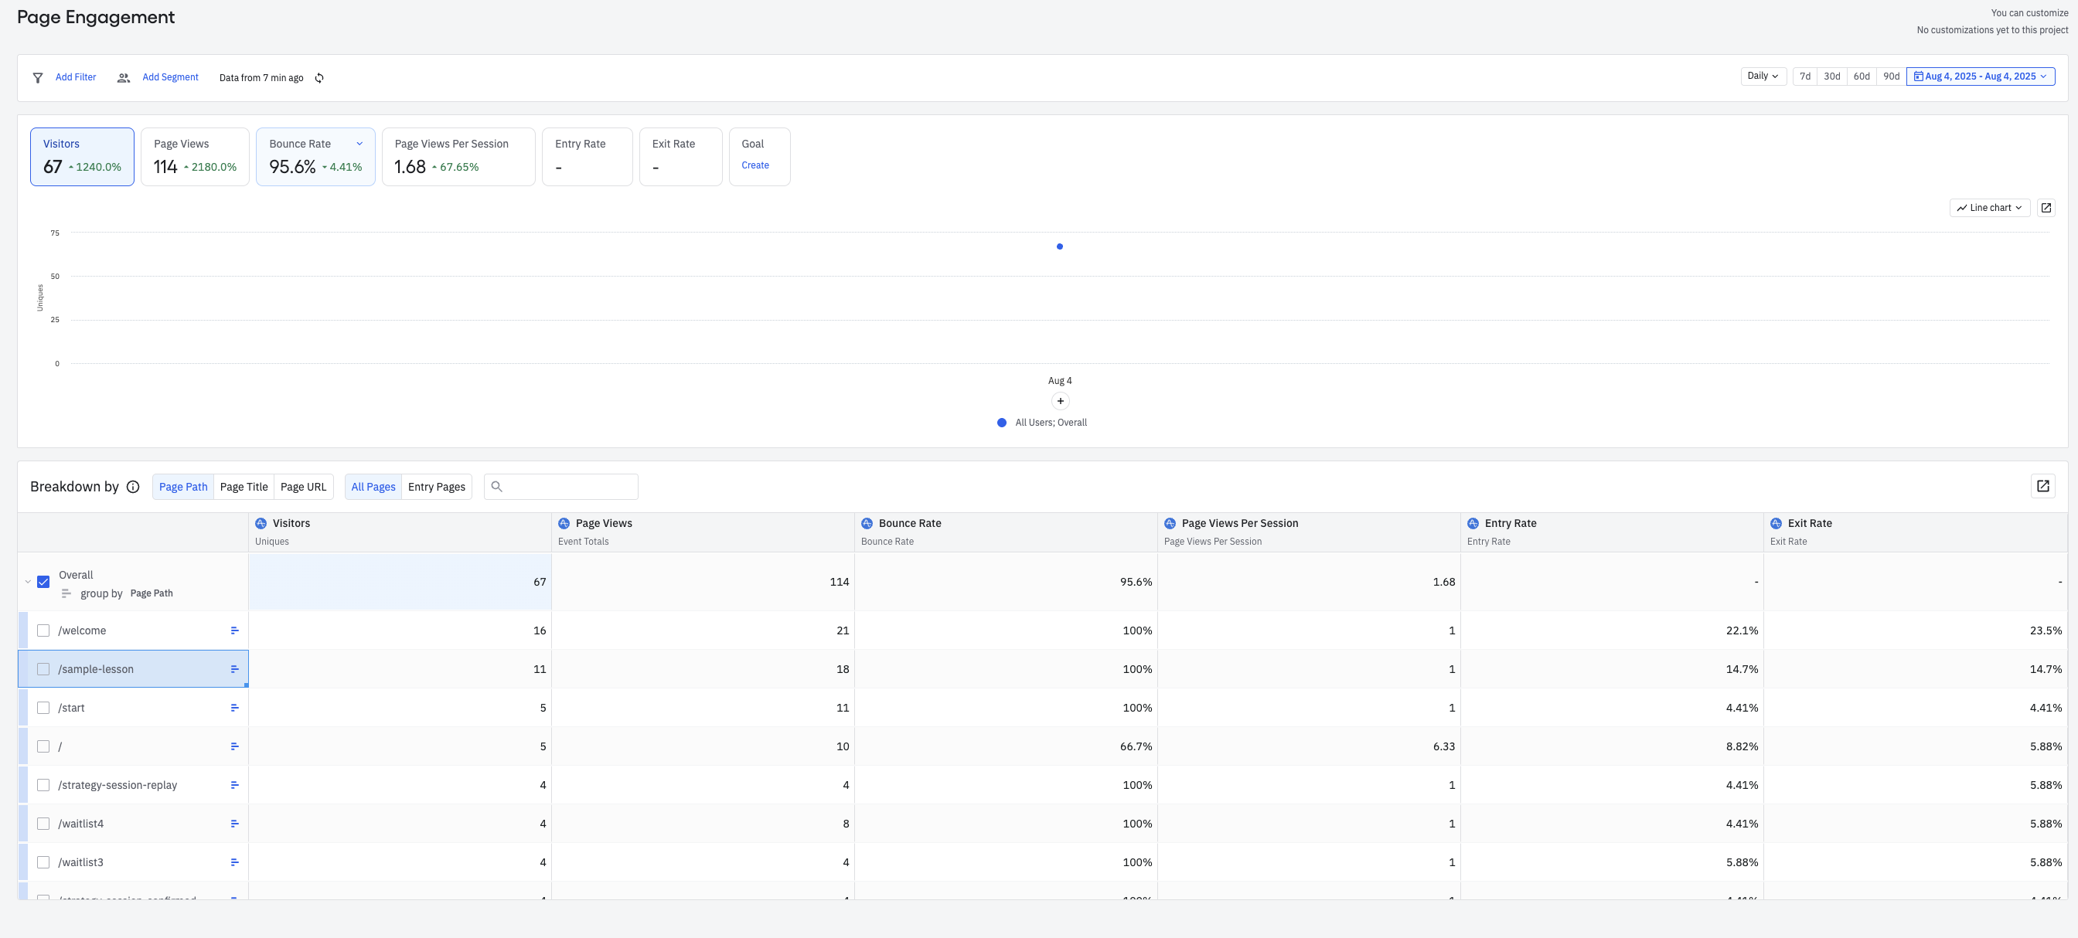The width and height of the screenshot is (2078, 938).
Task: Open the chart in a new window icon
Action: (2046, 208)
